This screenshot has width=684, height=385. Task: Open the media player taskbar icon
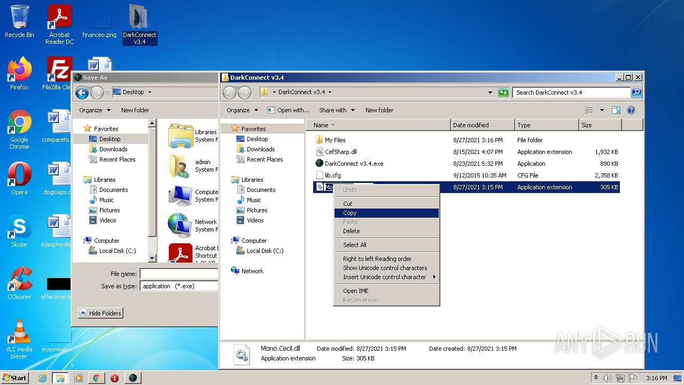[78, 378]
